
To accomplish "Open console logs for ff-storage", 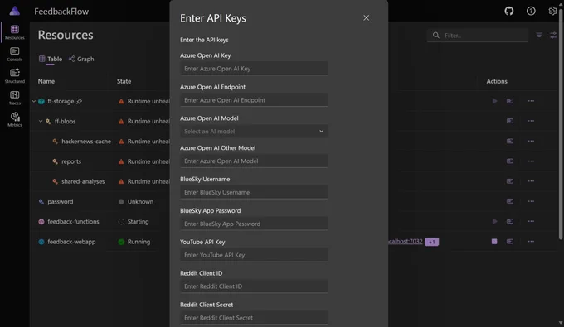I will point(510,101).
